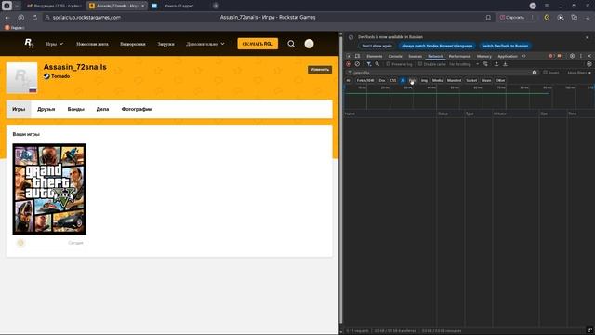595x335 pixels.
Task: Click the Rockstar Games logo in site header
Action: (29, 44)
